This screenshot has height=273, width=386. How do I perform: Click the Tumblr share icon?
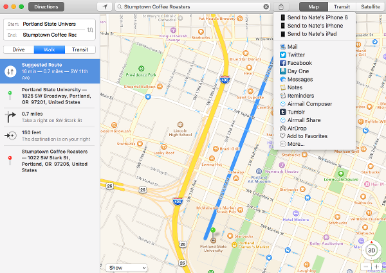point(283,112)
